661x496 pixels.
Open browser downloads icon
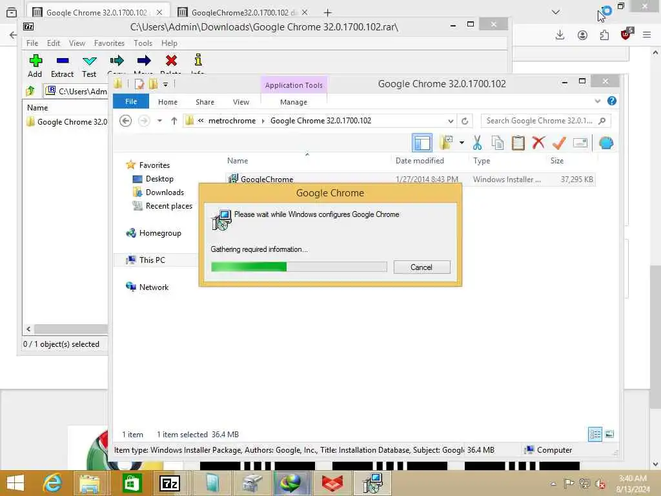pyautogui.click(x=560, y=35)
